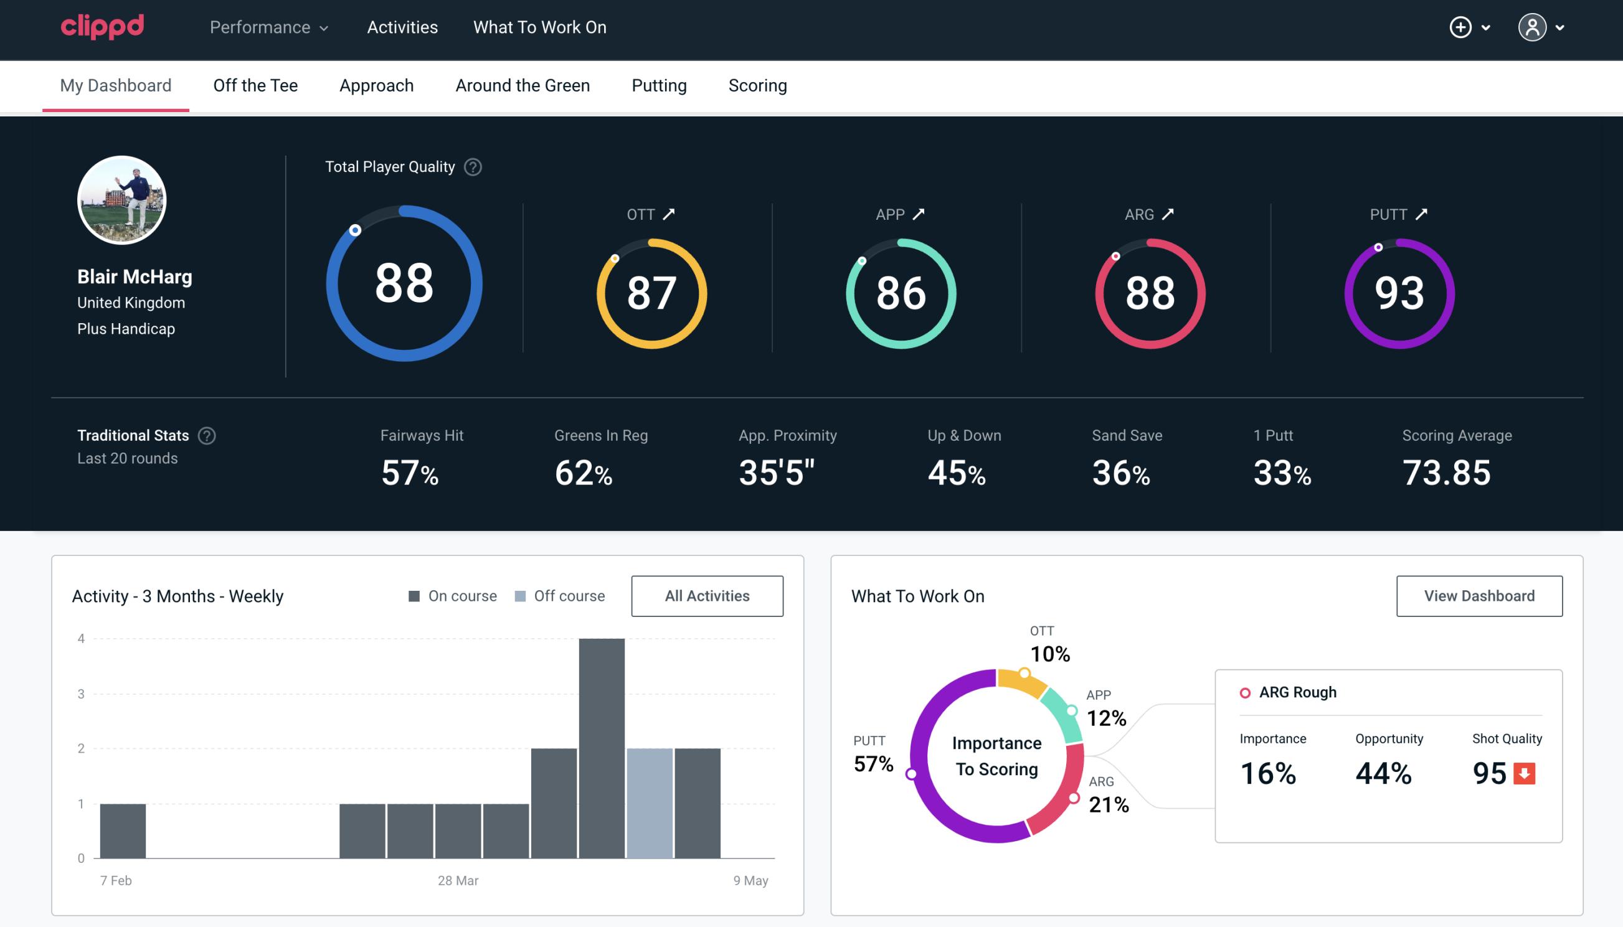Click View Dashboard button
This screenshot has width=1623, height=927.
tap(1478, 595)
